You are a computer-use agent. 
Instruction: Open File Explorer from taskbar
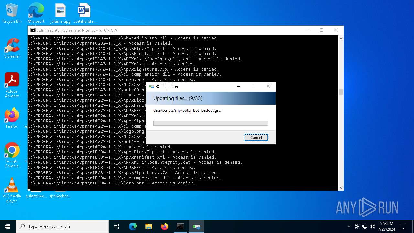pyautogui.click(x=149, y=227)
